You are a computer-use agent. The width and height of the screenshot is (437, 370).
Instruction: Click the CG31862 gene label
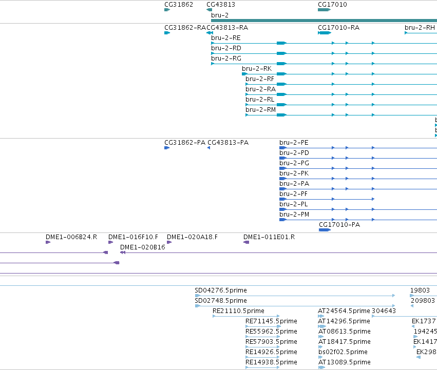[179, 5]
